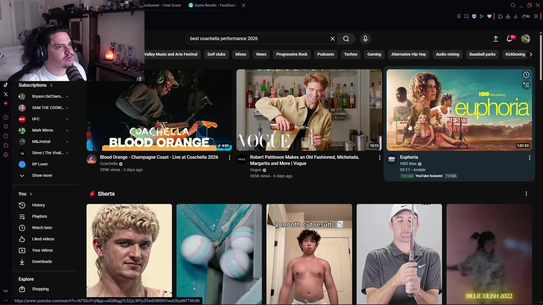Select the Baseball parks filter chip
This screenshot has height=305, width=543.
click(x=482, y=54)
